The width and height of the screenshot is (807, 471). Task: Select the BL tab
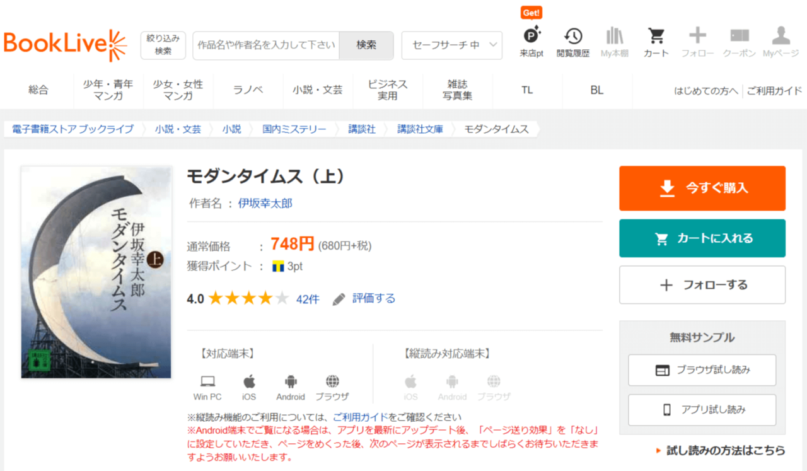click(597, 90)
